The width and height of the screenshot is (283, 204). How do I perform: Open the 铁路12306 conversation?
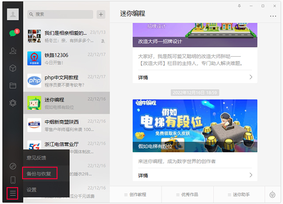tap(67, 59)
